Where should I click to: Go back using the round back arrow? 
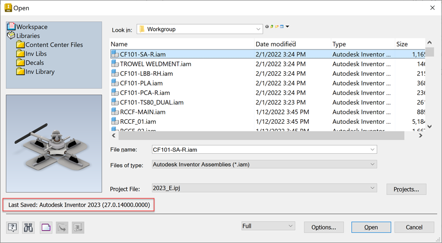pyautogui.click(x=267, y=26)
